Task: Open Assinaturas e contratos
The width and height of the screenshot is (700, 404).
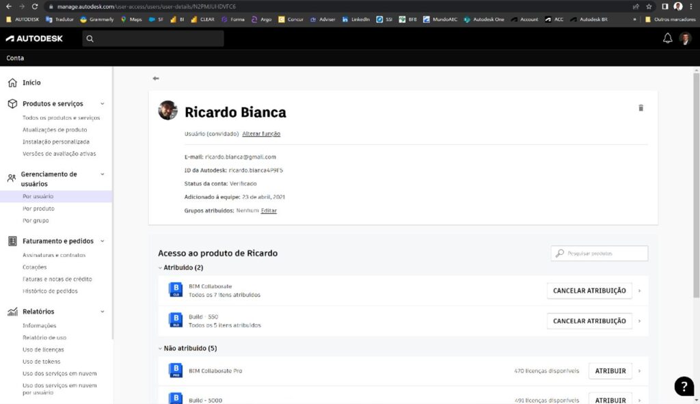Action: (x=54, y=256)
